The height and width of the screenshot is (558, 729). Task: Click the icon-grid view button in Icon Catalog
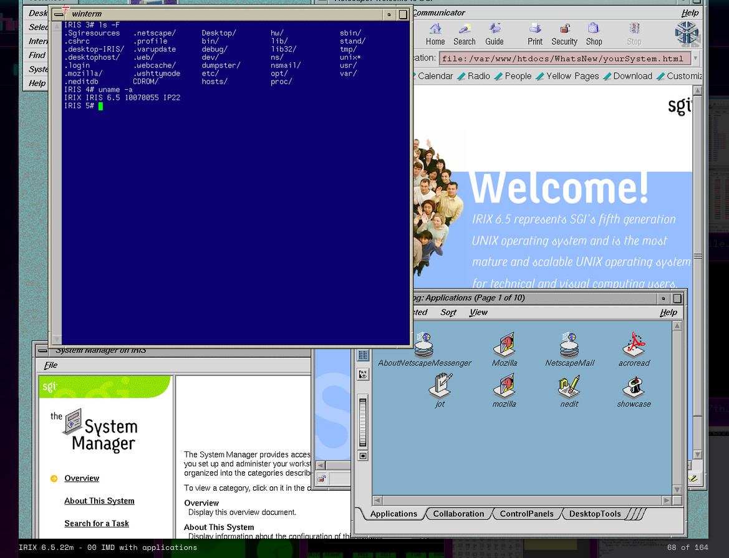pos(363,355)
